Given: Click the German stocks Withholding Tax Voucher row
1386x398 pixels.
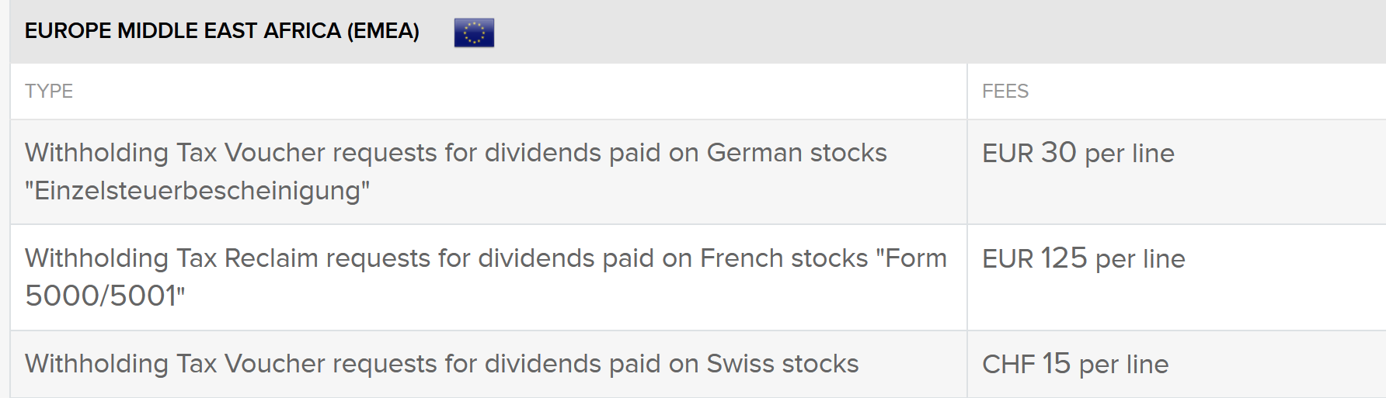Looking at the screenshot, I should tap(455, 154).
